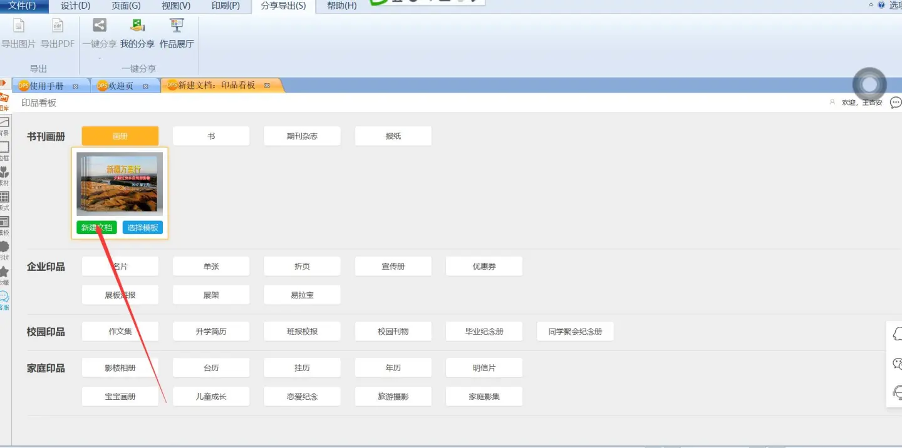This screenshot has width=902, height=448.
Task: Choose the 毕业纪念册 print type
Action: [484, 332]
